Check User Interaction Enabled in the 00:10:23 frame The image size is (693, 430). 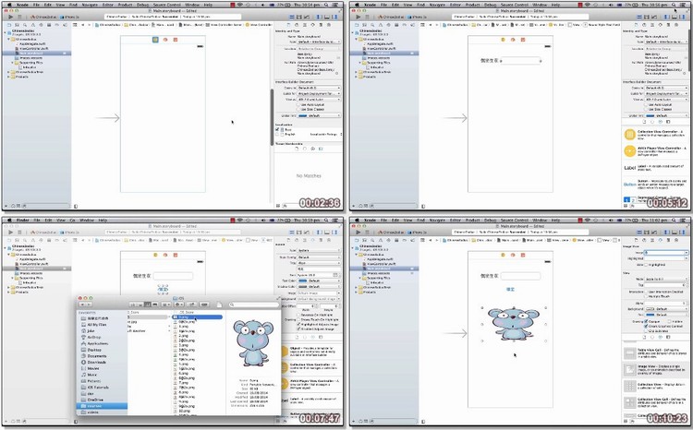(646, 292)
